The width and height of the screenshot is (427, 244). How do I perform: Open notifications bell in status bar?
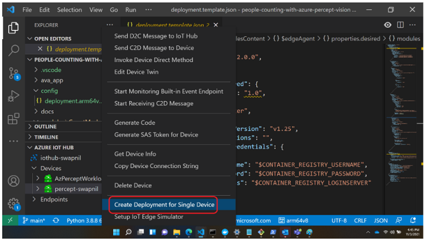click(x=413, y=220)
